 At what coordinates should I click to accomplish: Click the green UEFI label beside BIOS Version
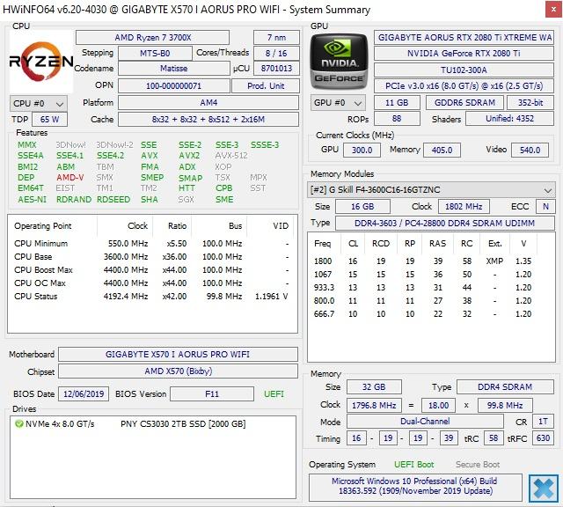click(x=274, y=394)
